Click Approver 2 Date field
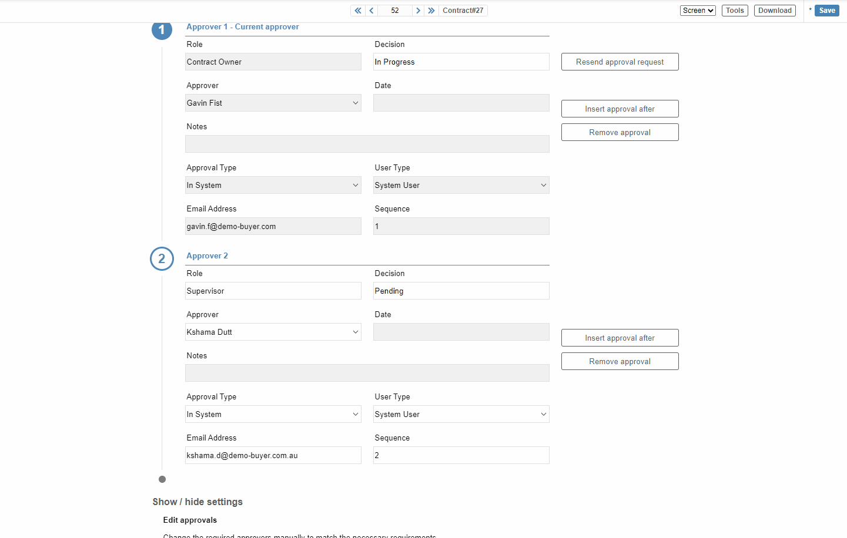Image resolution: width=847 pixels, height=538 pixels. pos(461,332)
